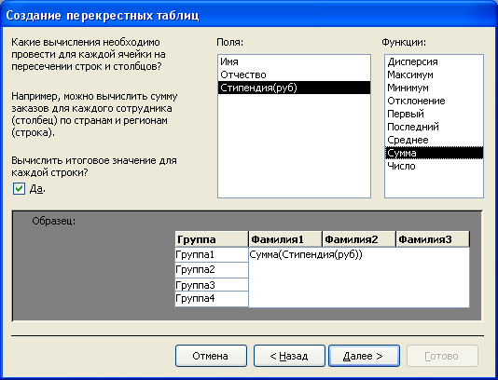Choose the Последний function

434,127
